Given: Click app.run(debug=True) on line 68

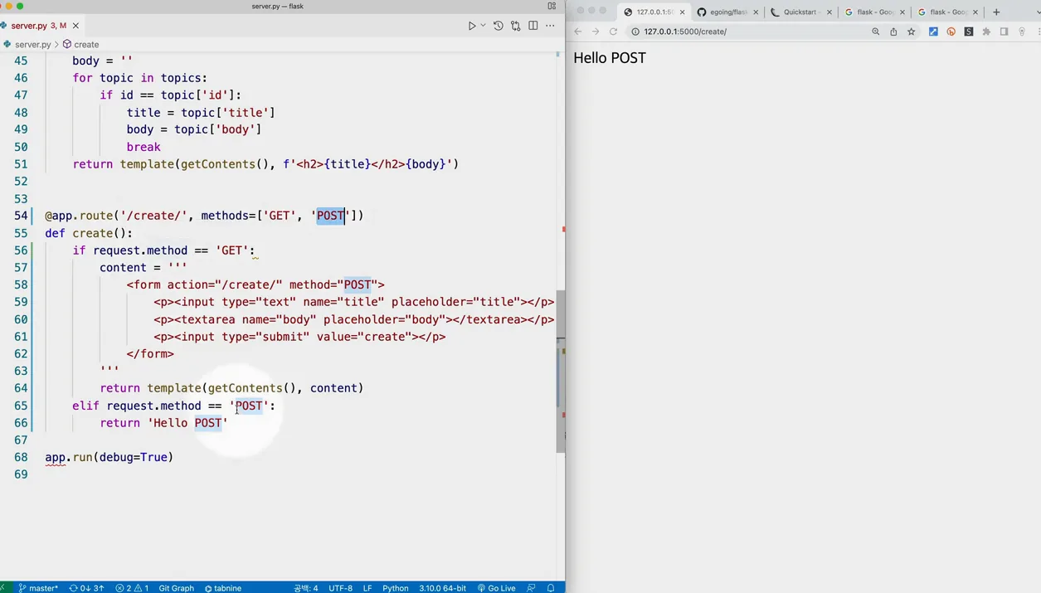Looking at the screenshot, I should [109, 457].
